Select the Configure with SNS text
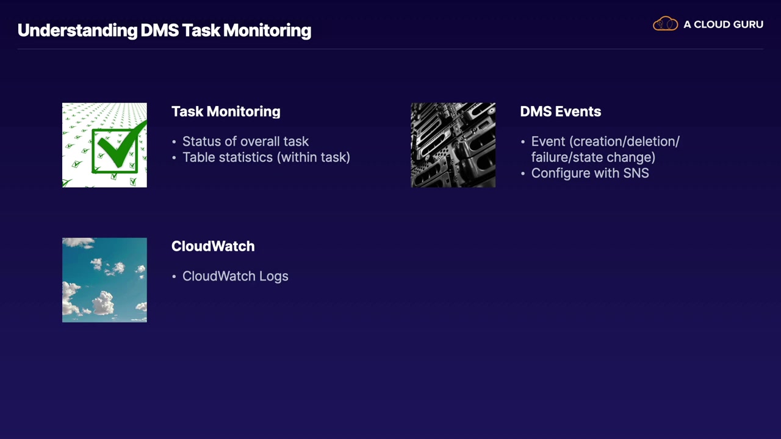Viewport: 781px width, 439px height. tap(589, 173)
